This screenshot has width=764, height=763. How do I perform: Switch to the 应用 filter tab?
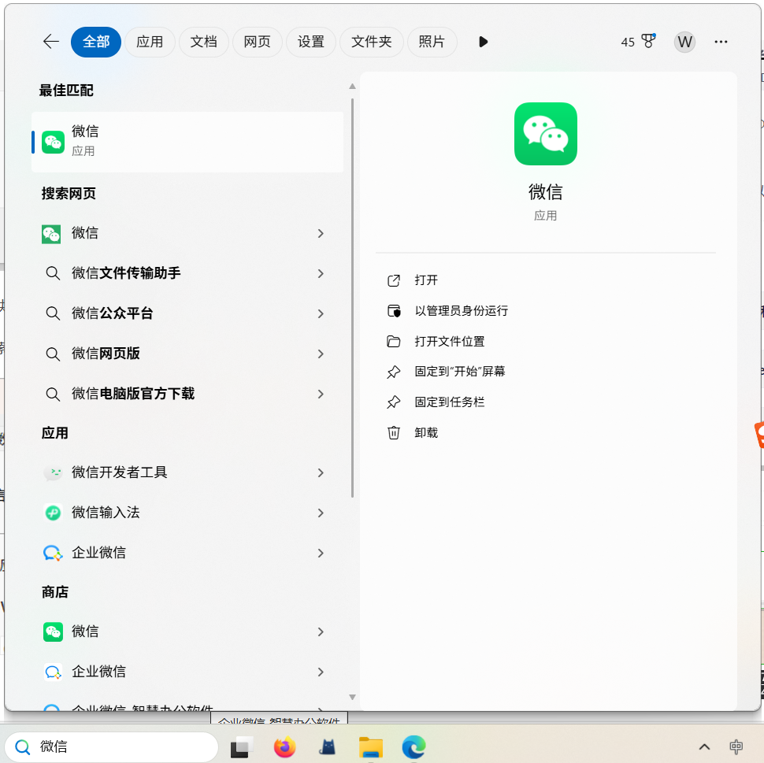pos(150,42)
